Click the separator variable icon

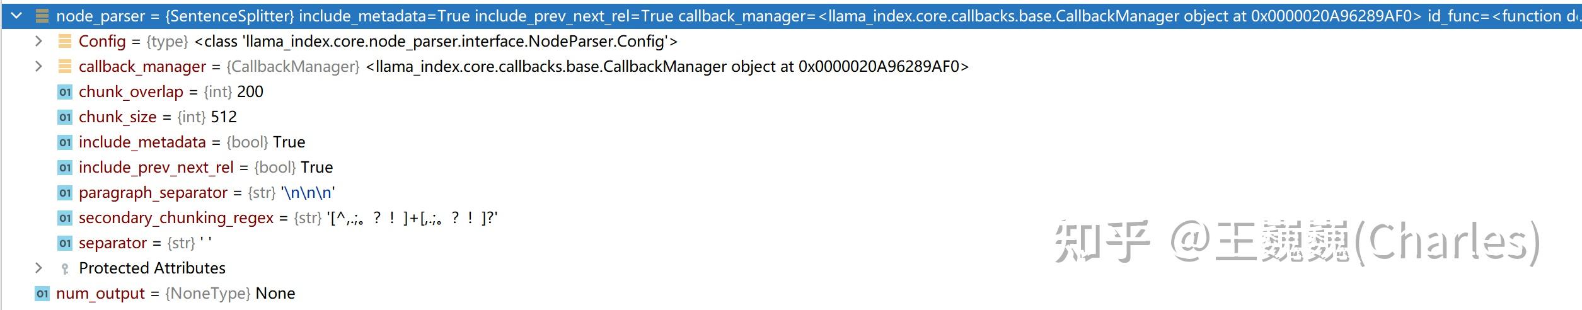tap(65, 243)
